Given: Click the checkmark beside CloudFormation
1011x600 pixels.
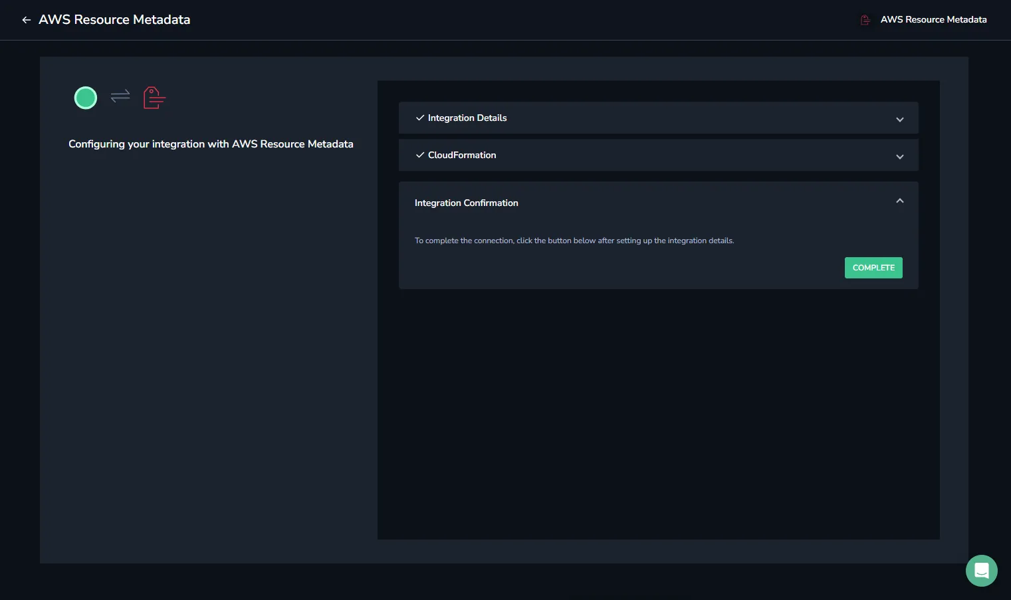Looking at the screenshot, I should 420,155.
